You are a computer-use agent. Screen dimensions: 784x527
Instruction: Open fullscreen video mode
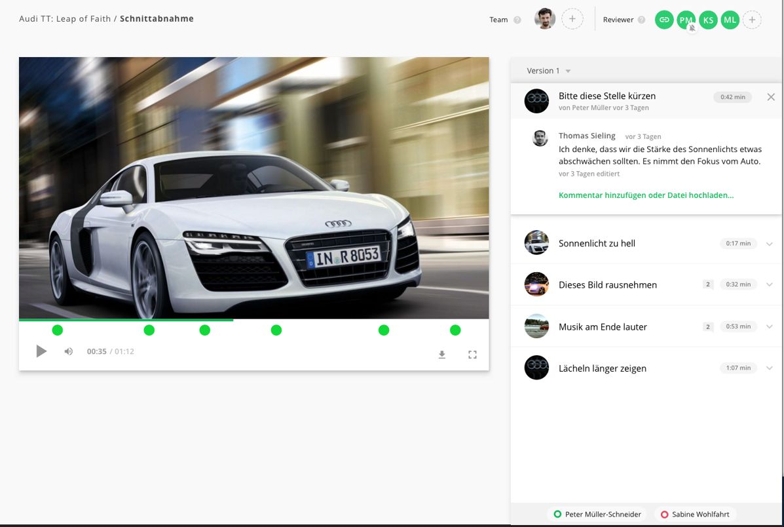pos(472,355)
